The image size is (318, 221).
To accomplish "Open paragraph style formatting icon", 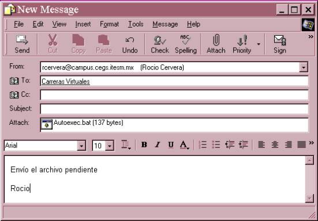I will click(126, 145).
